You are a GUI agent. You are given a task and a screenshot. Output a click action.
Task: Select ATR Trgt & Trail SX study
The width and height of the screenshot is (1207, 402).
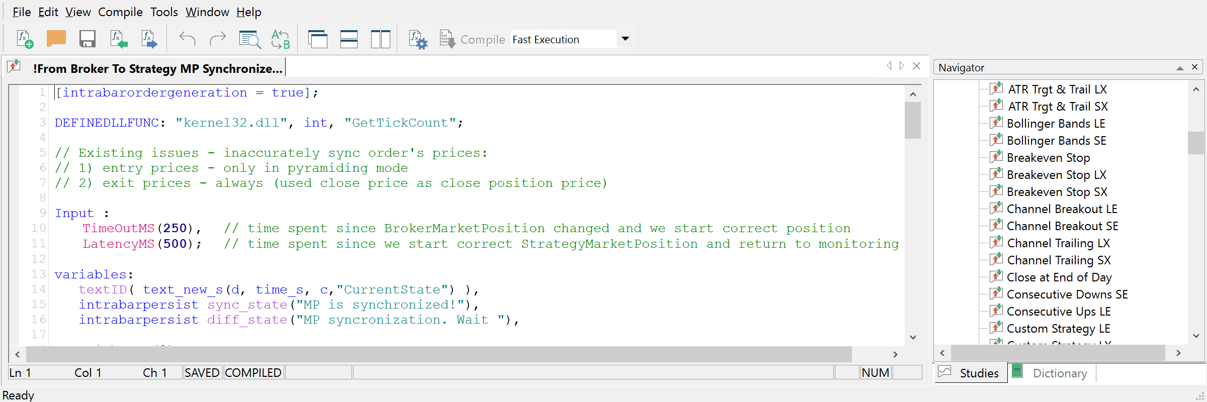pos(1058,107)
